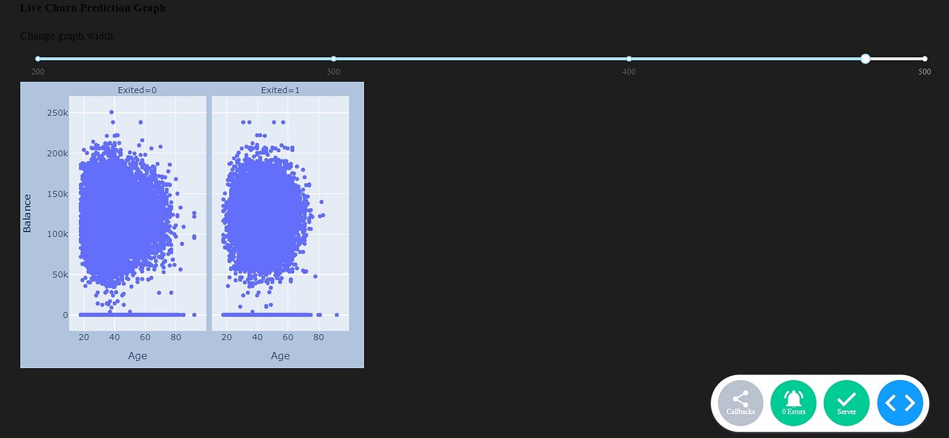Click the 300 mark on the width slider
The height and width of the screenshot is (438, 949).
tap(333, 59)
